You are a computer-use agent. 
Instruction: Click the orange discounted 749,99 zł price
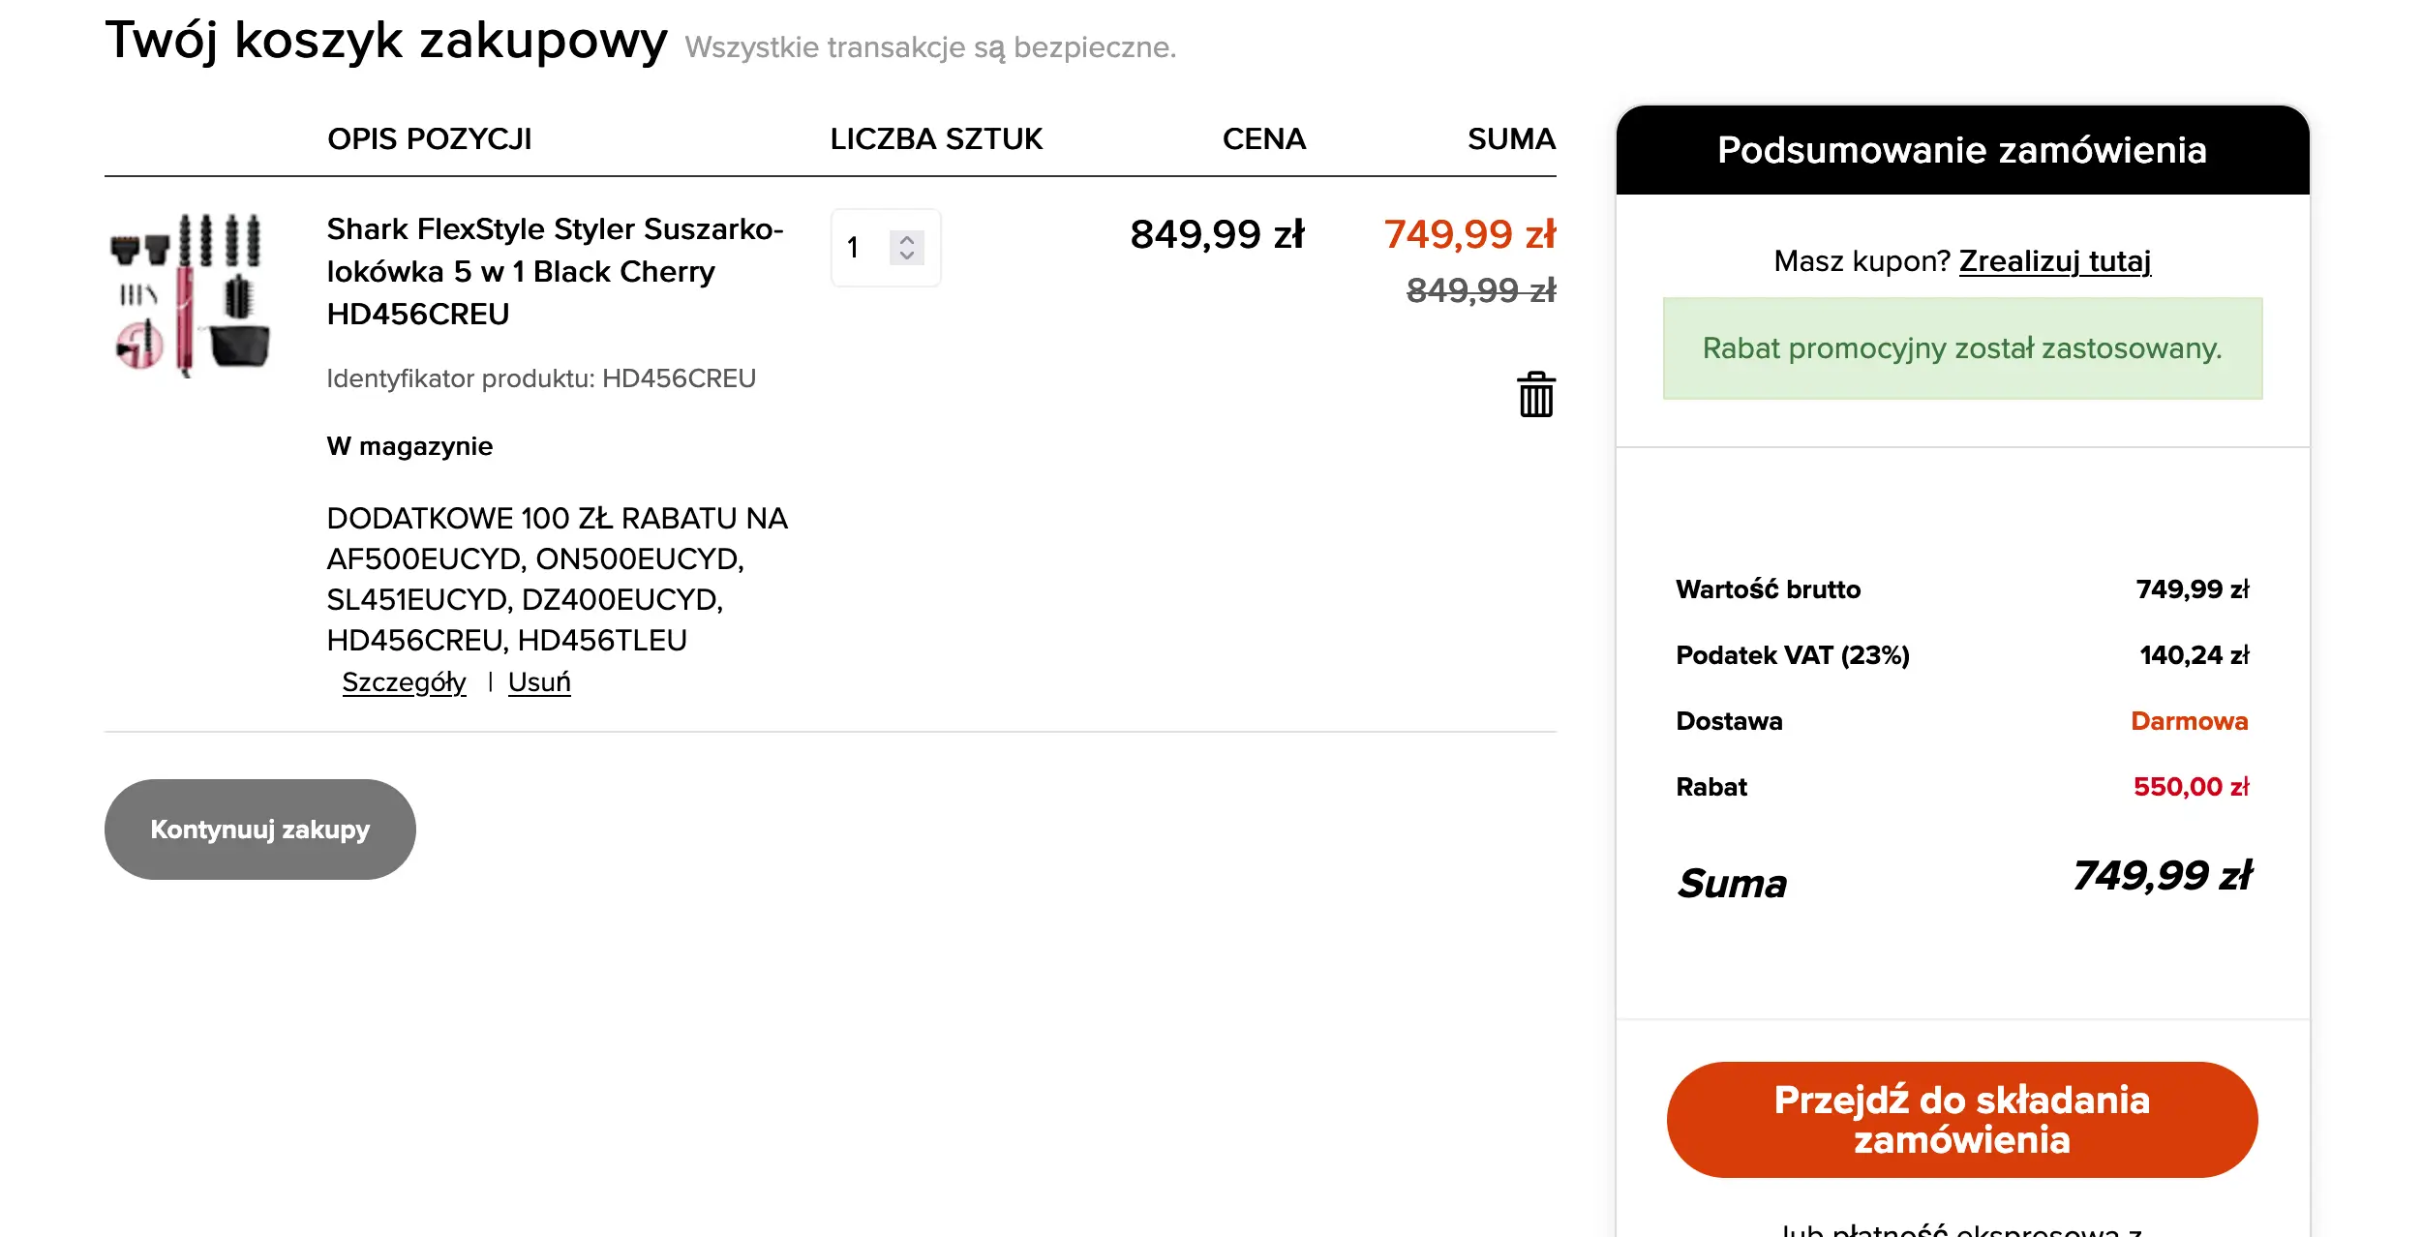(1468, 234)
